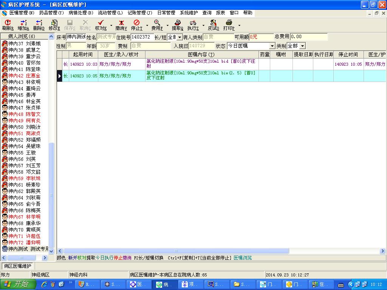Click the 医嘱浏览 link in legend bar
387x290 pixels.
point(243,258)
